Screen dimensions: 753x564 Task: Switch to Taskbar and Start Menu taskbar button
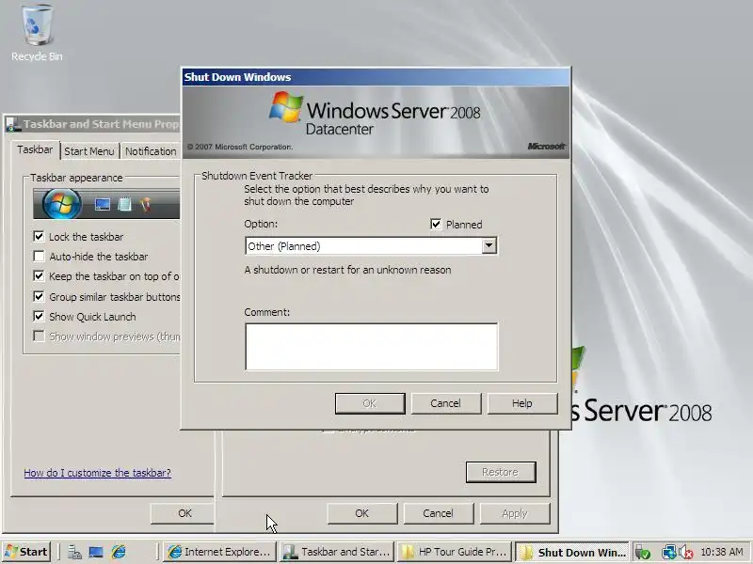click(337, 552)
